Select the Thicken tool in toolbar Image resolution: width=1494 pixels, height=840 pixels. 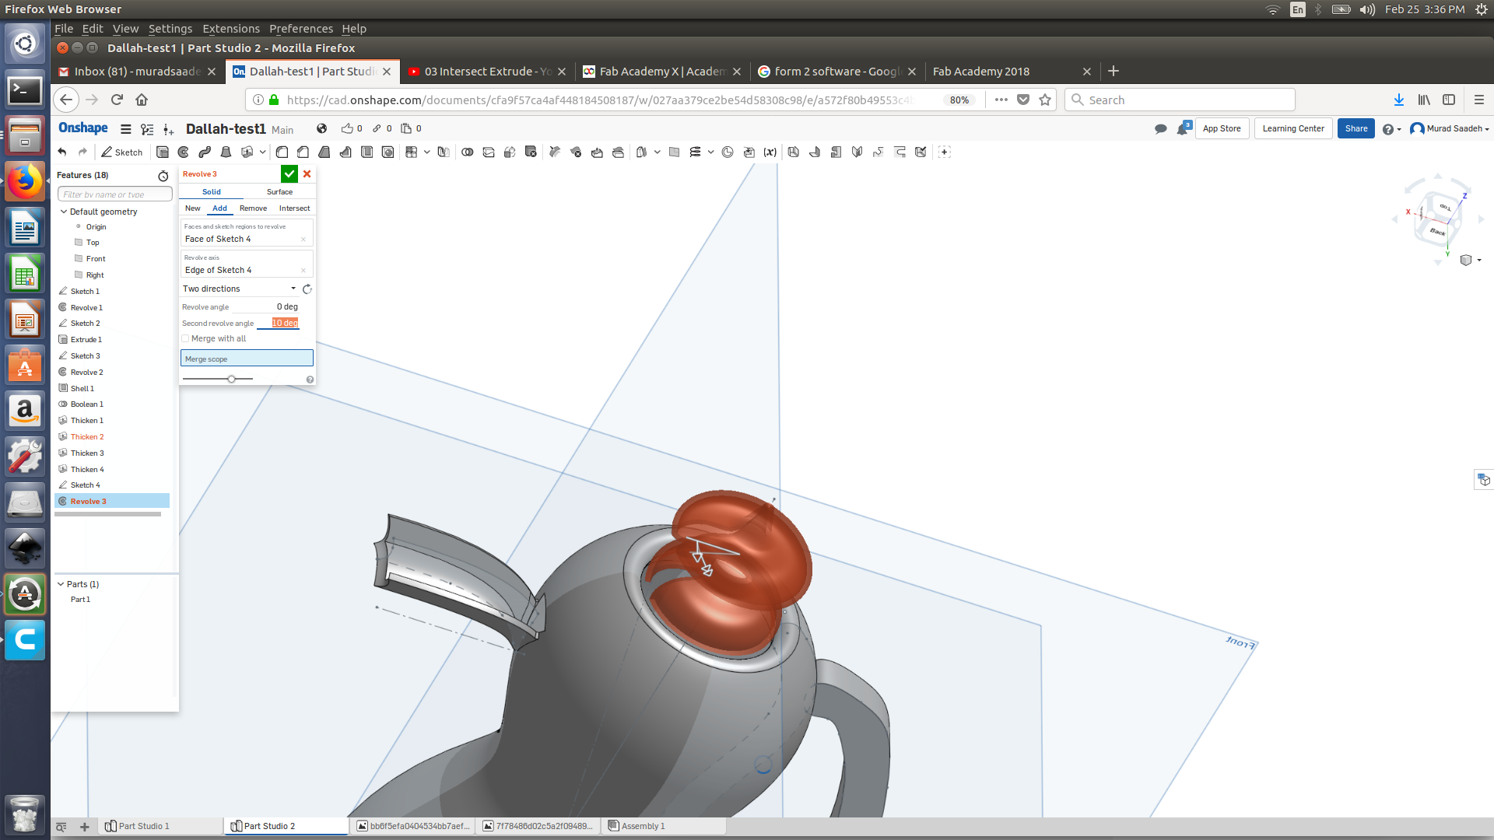tap(247, 152)
